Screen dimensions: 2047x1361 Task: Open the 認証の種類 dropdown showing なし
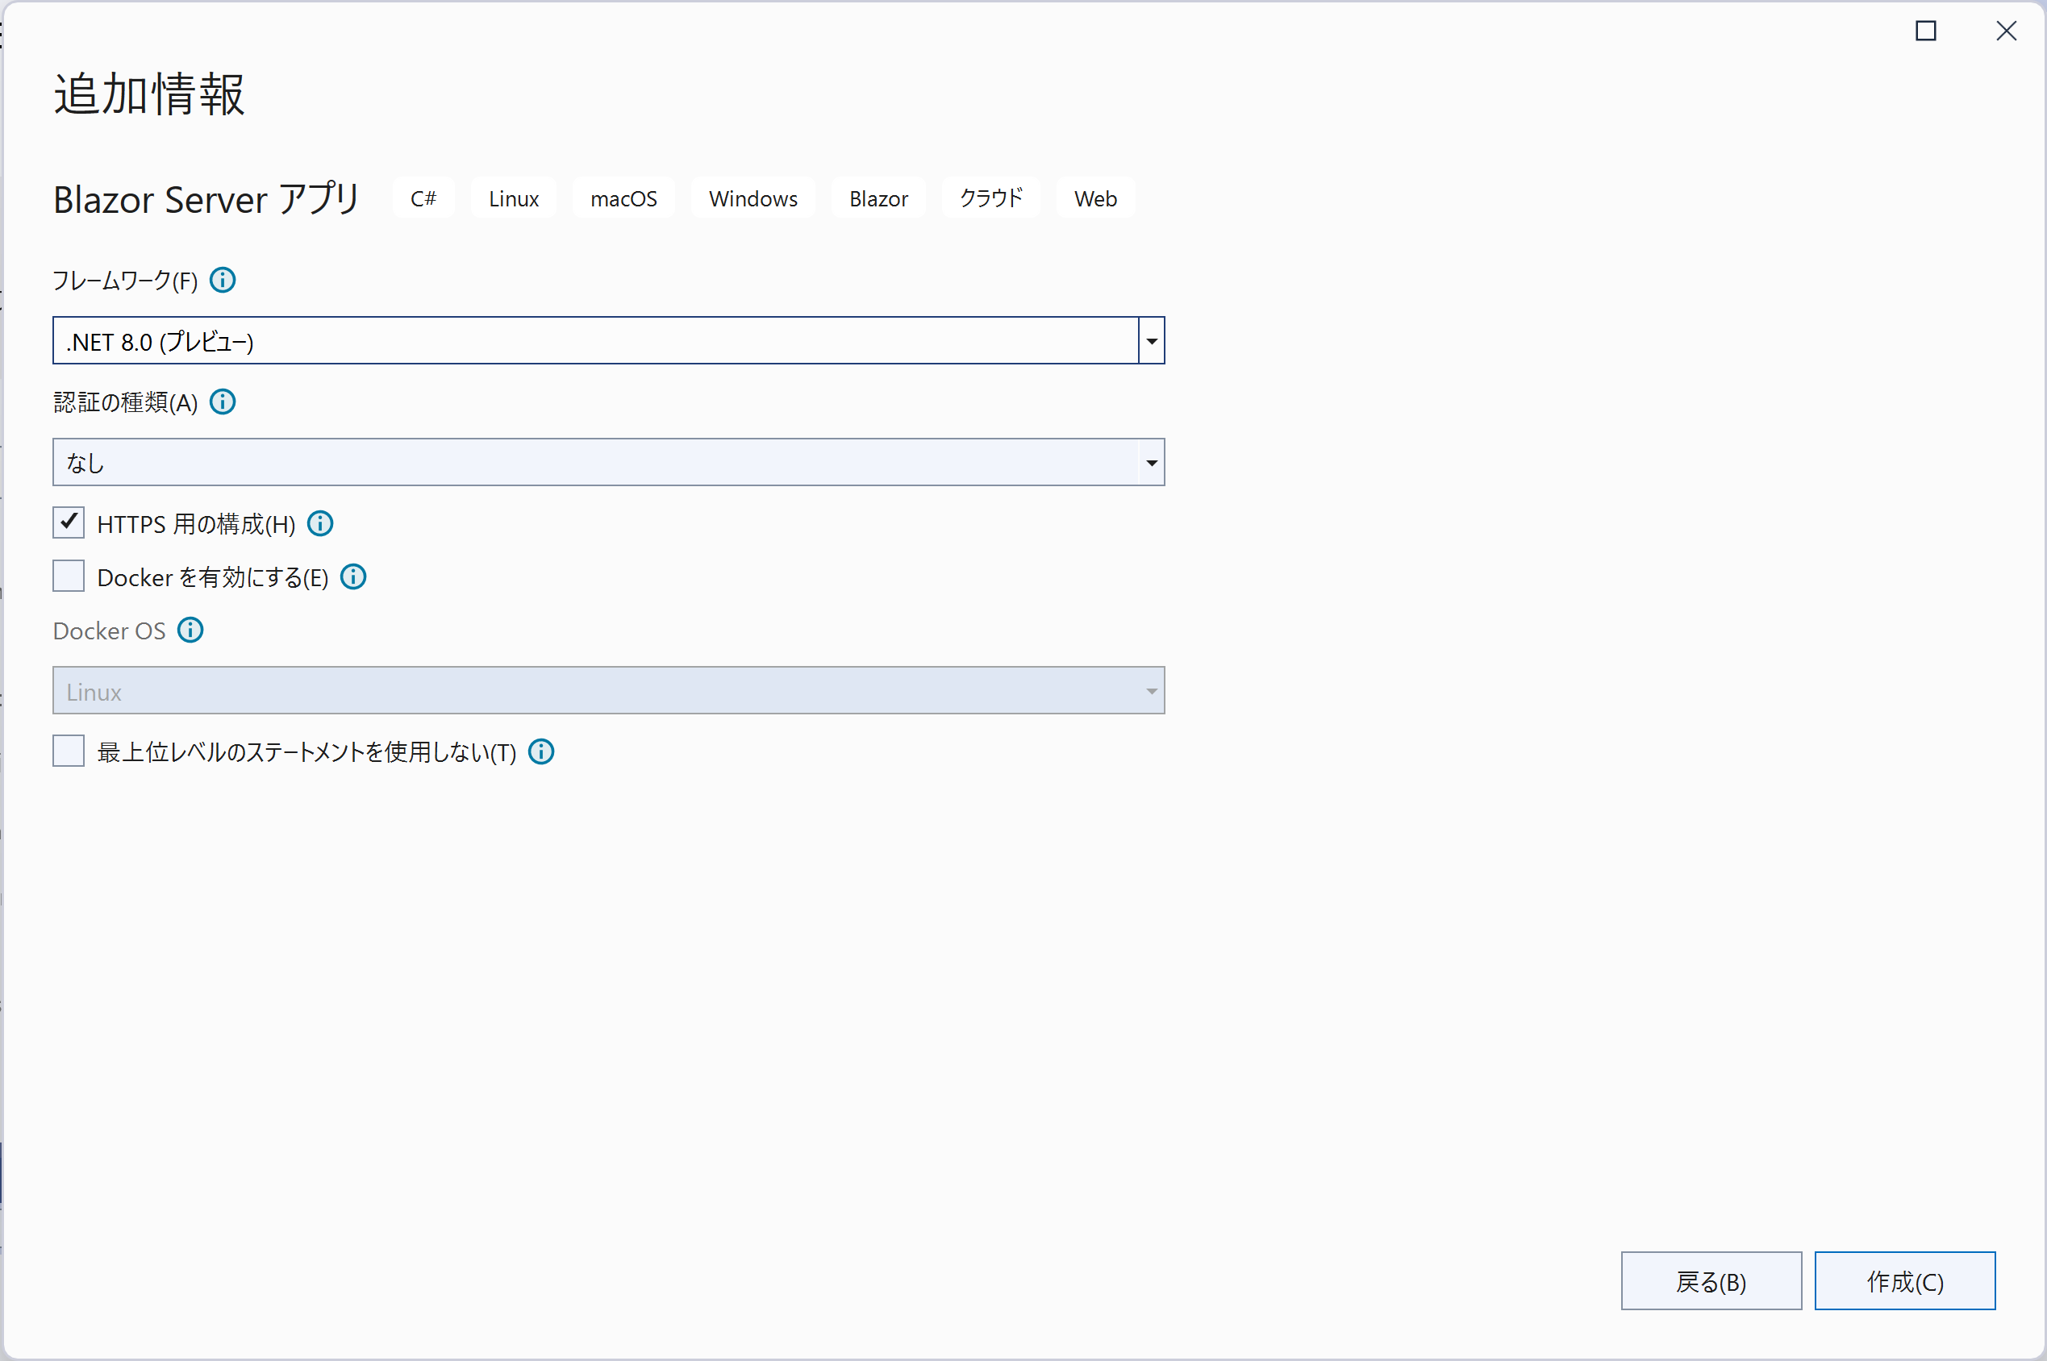(609, 463)
